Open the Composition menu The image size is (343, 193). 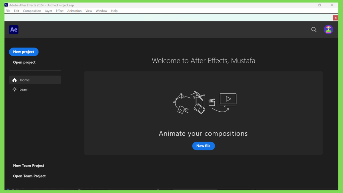[x=32, y=11]
